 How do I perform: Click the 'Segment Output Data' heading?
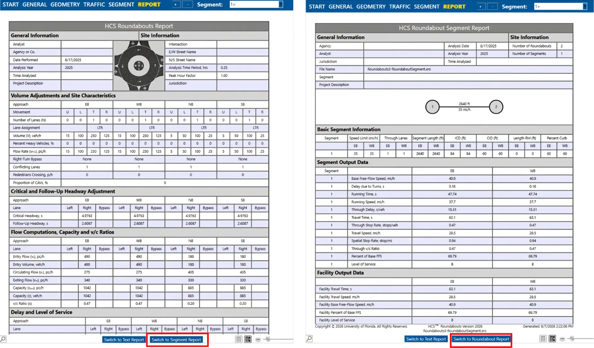click(x=342, y=162)
